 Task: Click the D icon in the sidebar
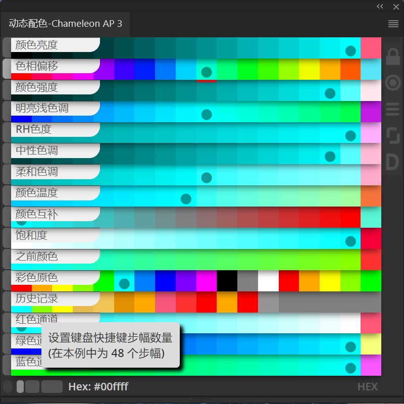pos(393,162)
